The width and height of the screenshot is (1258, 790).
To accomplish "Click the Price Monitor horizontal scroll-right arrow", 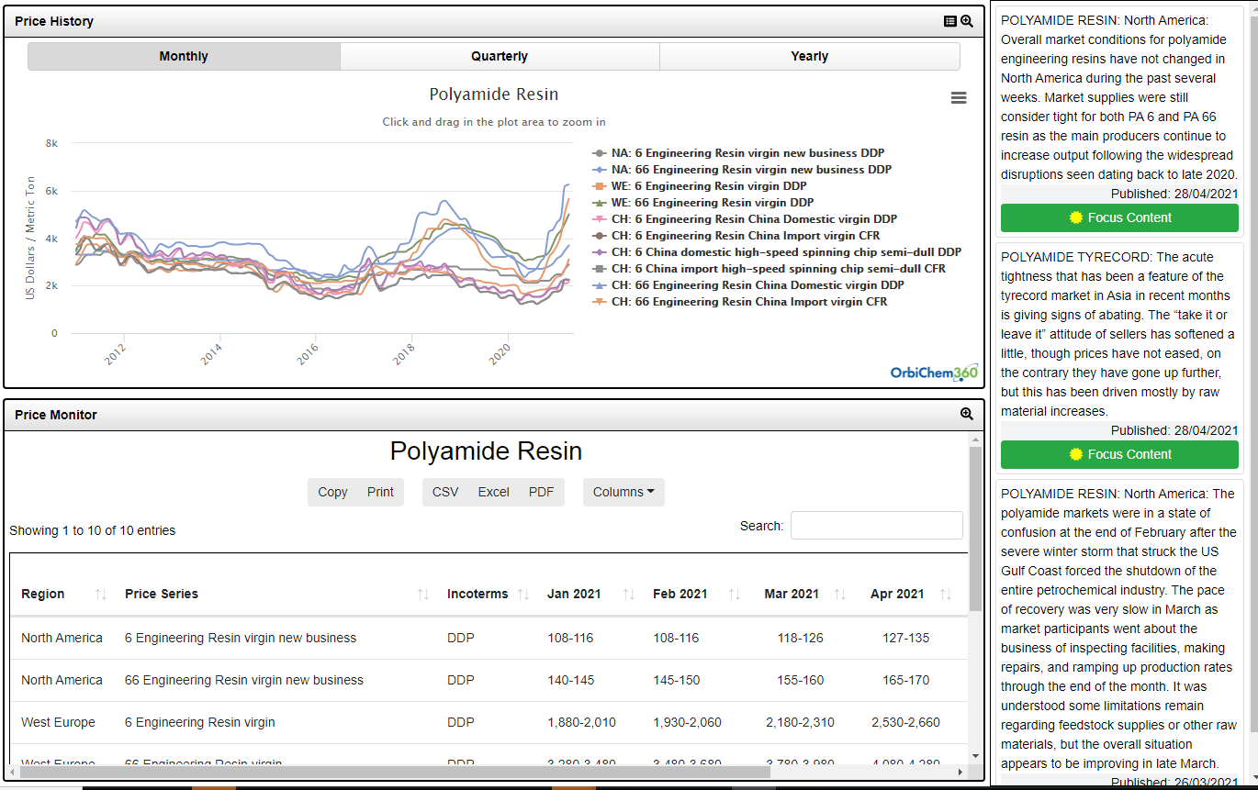I will pyautogui.click(x=962, y=773).
